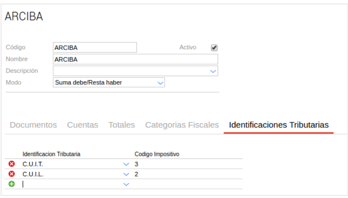Click the green add row icon
This screenshot has width=348, height=198.
click(x=12, y=184)
